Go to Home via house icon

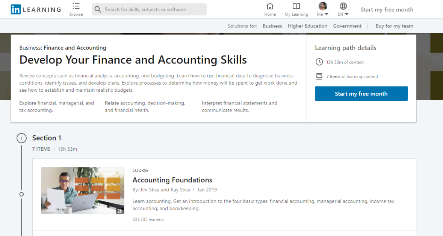[270, 6]
